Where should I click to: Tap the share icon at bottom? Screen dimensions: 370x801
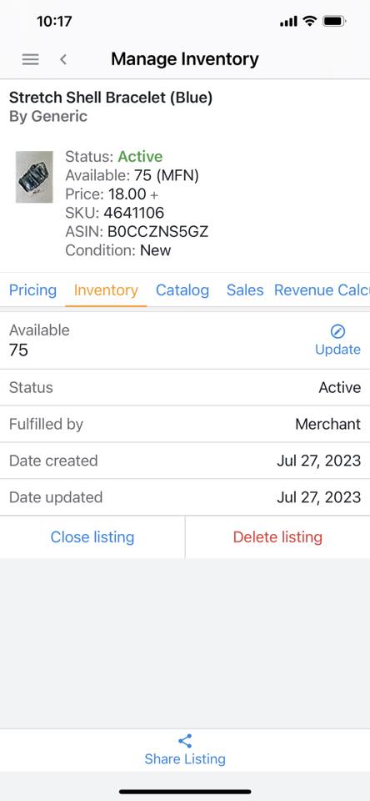[185, 741]
